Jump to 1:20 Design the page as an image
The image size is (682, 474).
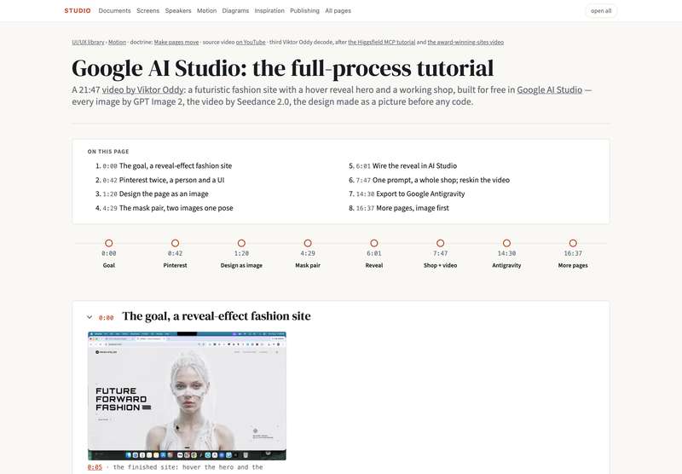[155, 194]
